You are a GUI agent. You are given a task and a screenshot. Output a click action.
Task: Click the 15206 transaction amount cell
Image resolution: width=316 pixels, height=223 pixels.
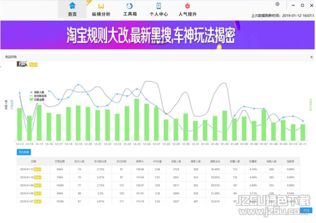click(x=60, y=201)
